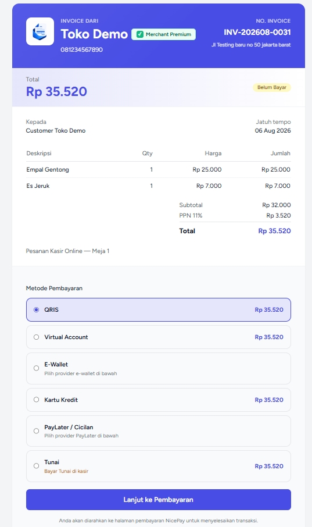Select the QRIS radio button
The width and height of the screenshot is (312, 527).
click(x=36, y=309)
